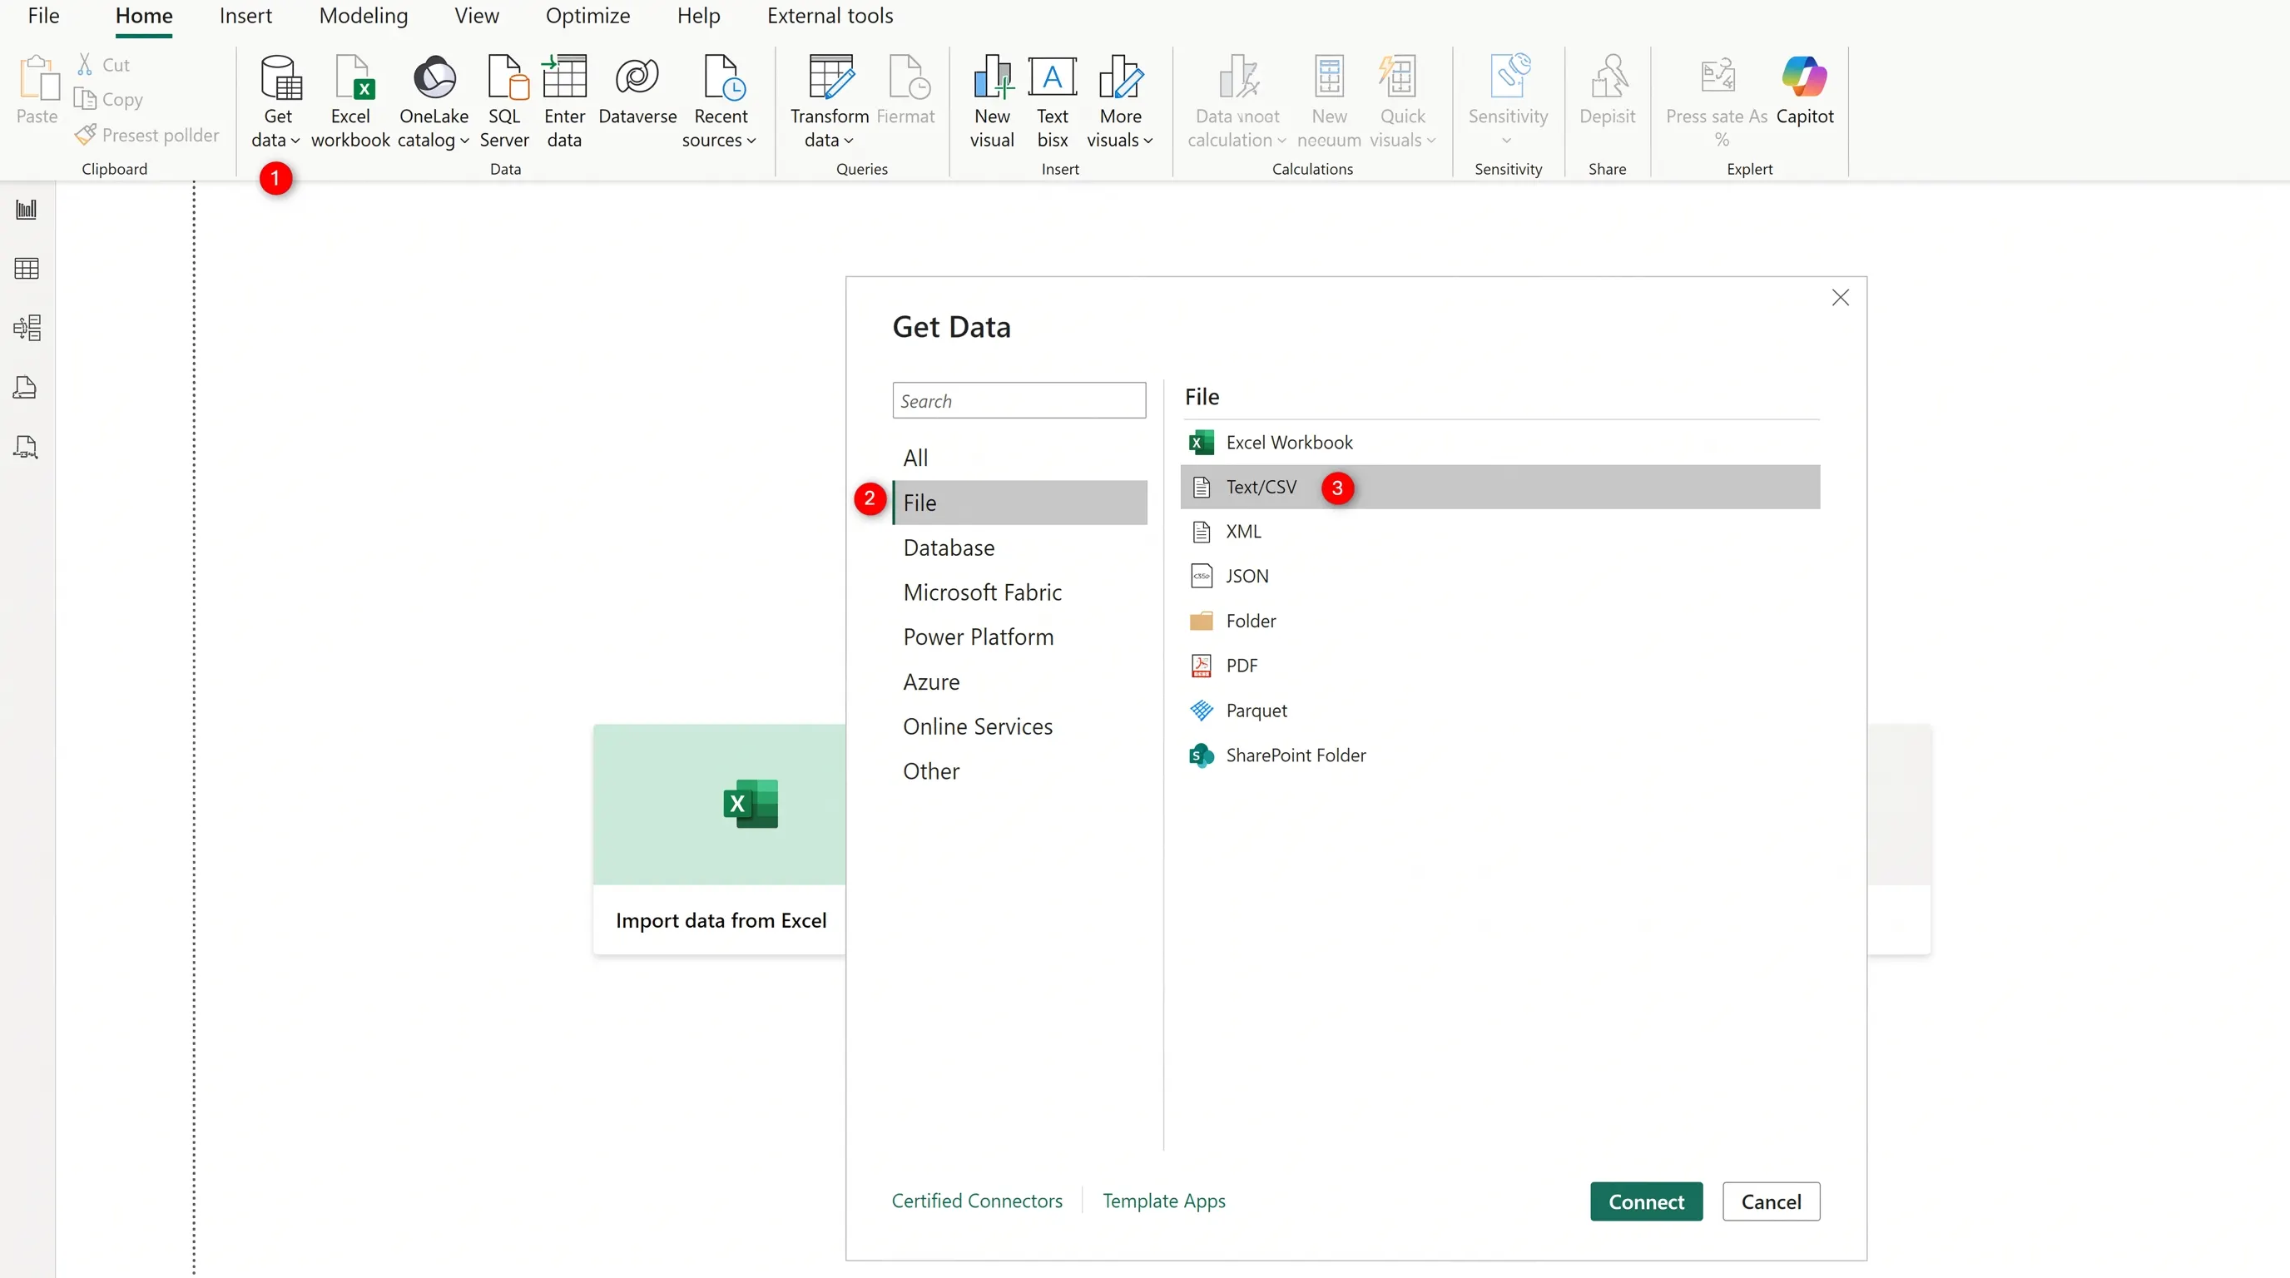Viewport: 2290px width, 1278px height.
Task: Open the Template Apps link
Action: coord(1163,1201)
